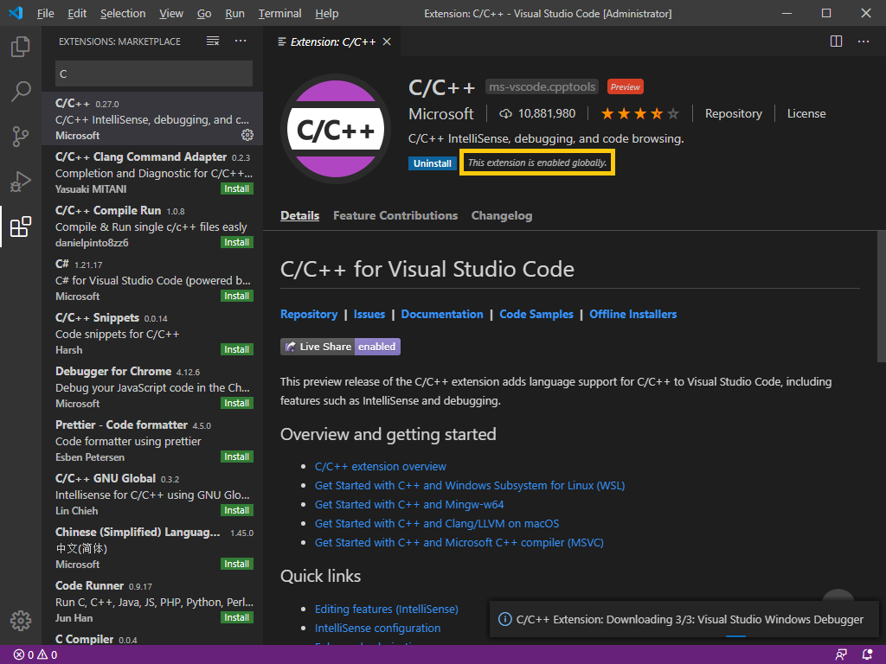Screen dimensions: 886x664
Task: Uninstall the C/C++ extension
Action: tap(433, 163)
